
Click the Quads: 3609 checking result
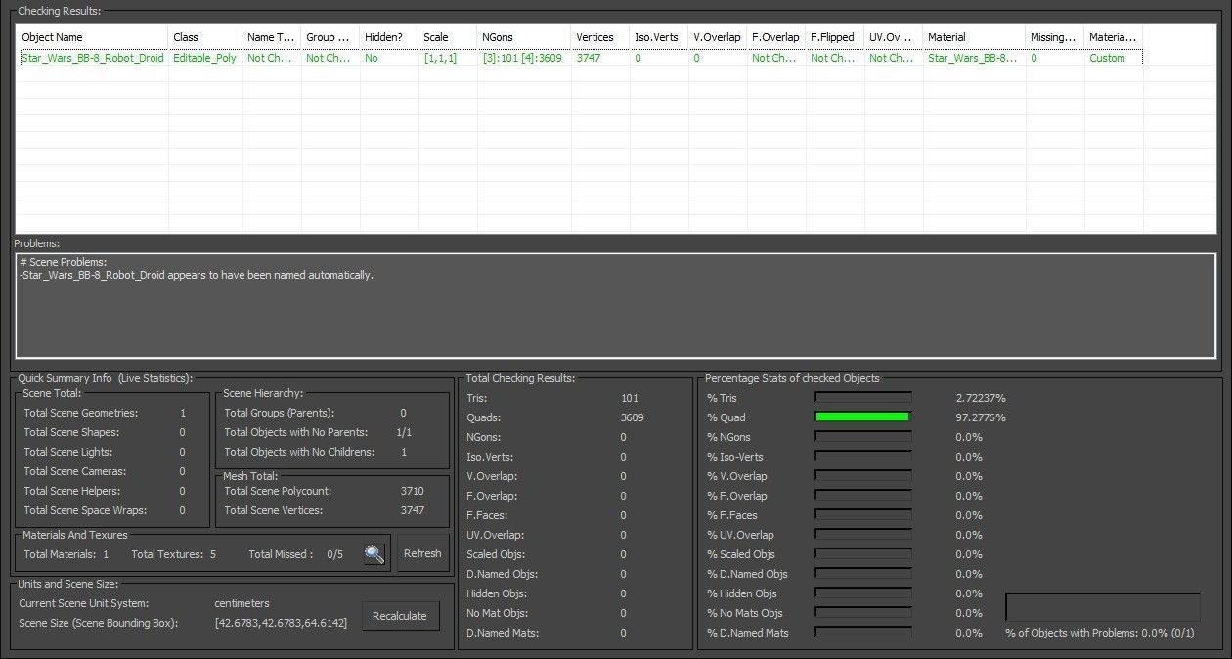[554, 417]
